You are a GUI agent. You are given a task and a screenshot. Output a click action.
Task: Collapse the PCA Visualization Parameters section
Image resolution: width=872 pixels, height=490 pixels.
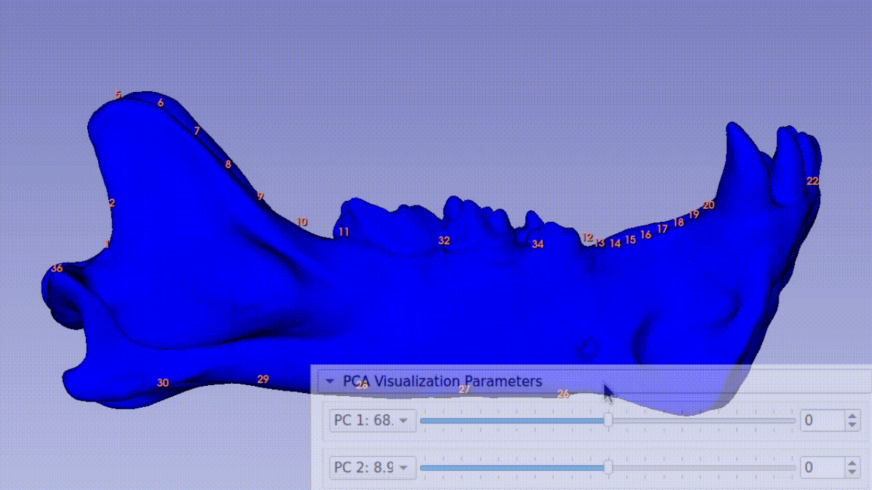(330, 381)
